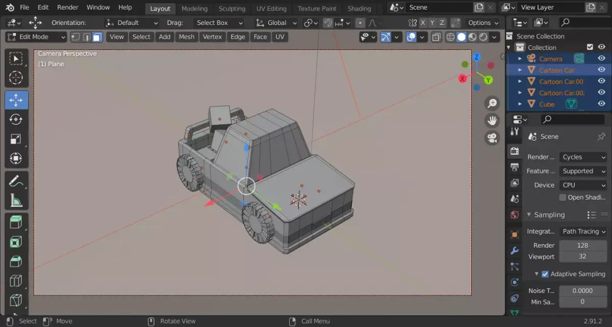This screenshot has height=327, width=612.
Task: Hide the Camera object in outliner
Action: coord(601,59)
